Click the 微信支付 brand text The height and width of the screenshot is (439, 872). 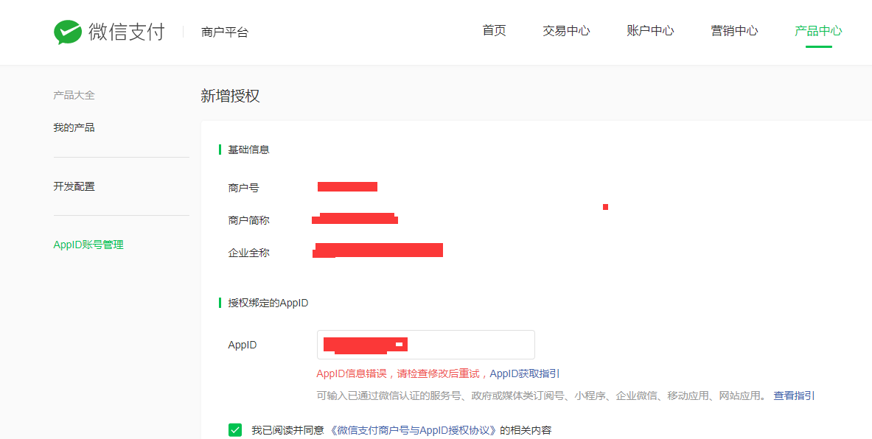[127, 32]
